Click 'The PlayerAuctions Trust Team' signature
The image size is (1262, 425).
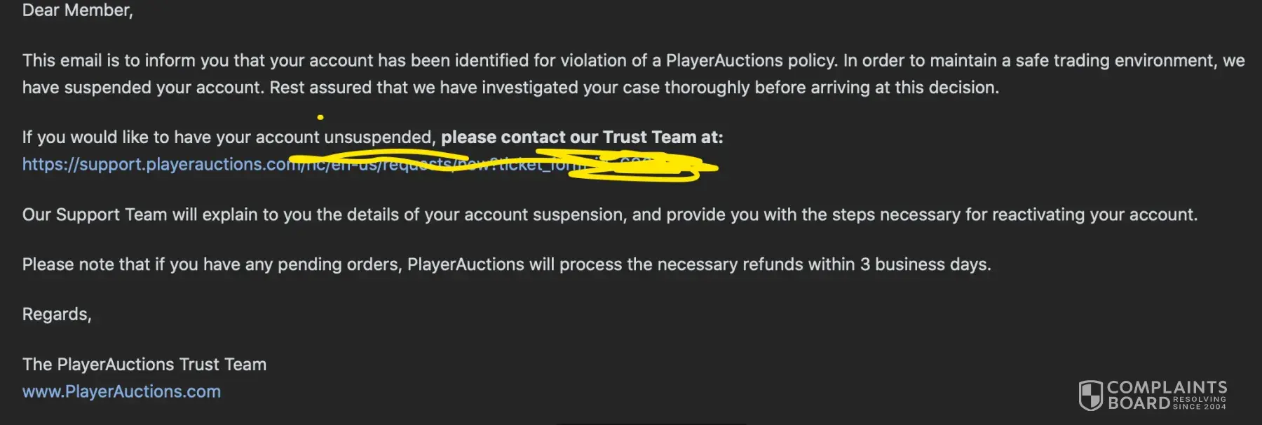coord(144,365)
